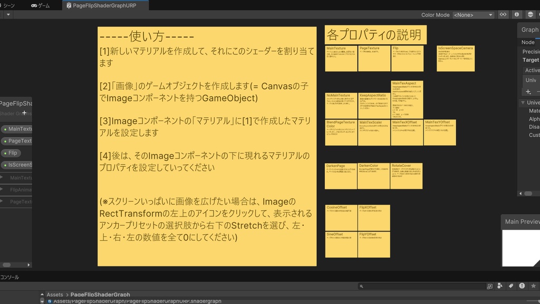Open the search filter icon after the search field
The image size is (540, 304).
(x=490, y=286)
